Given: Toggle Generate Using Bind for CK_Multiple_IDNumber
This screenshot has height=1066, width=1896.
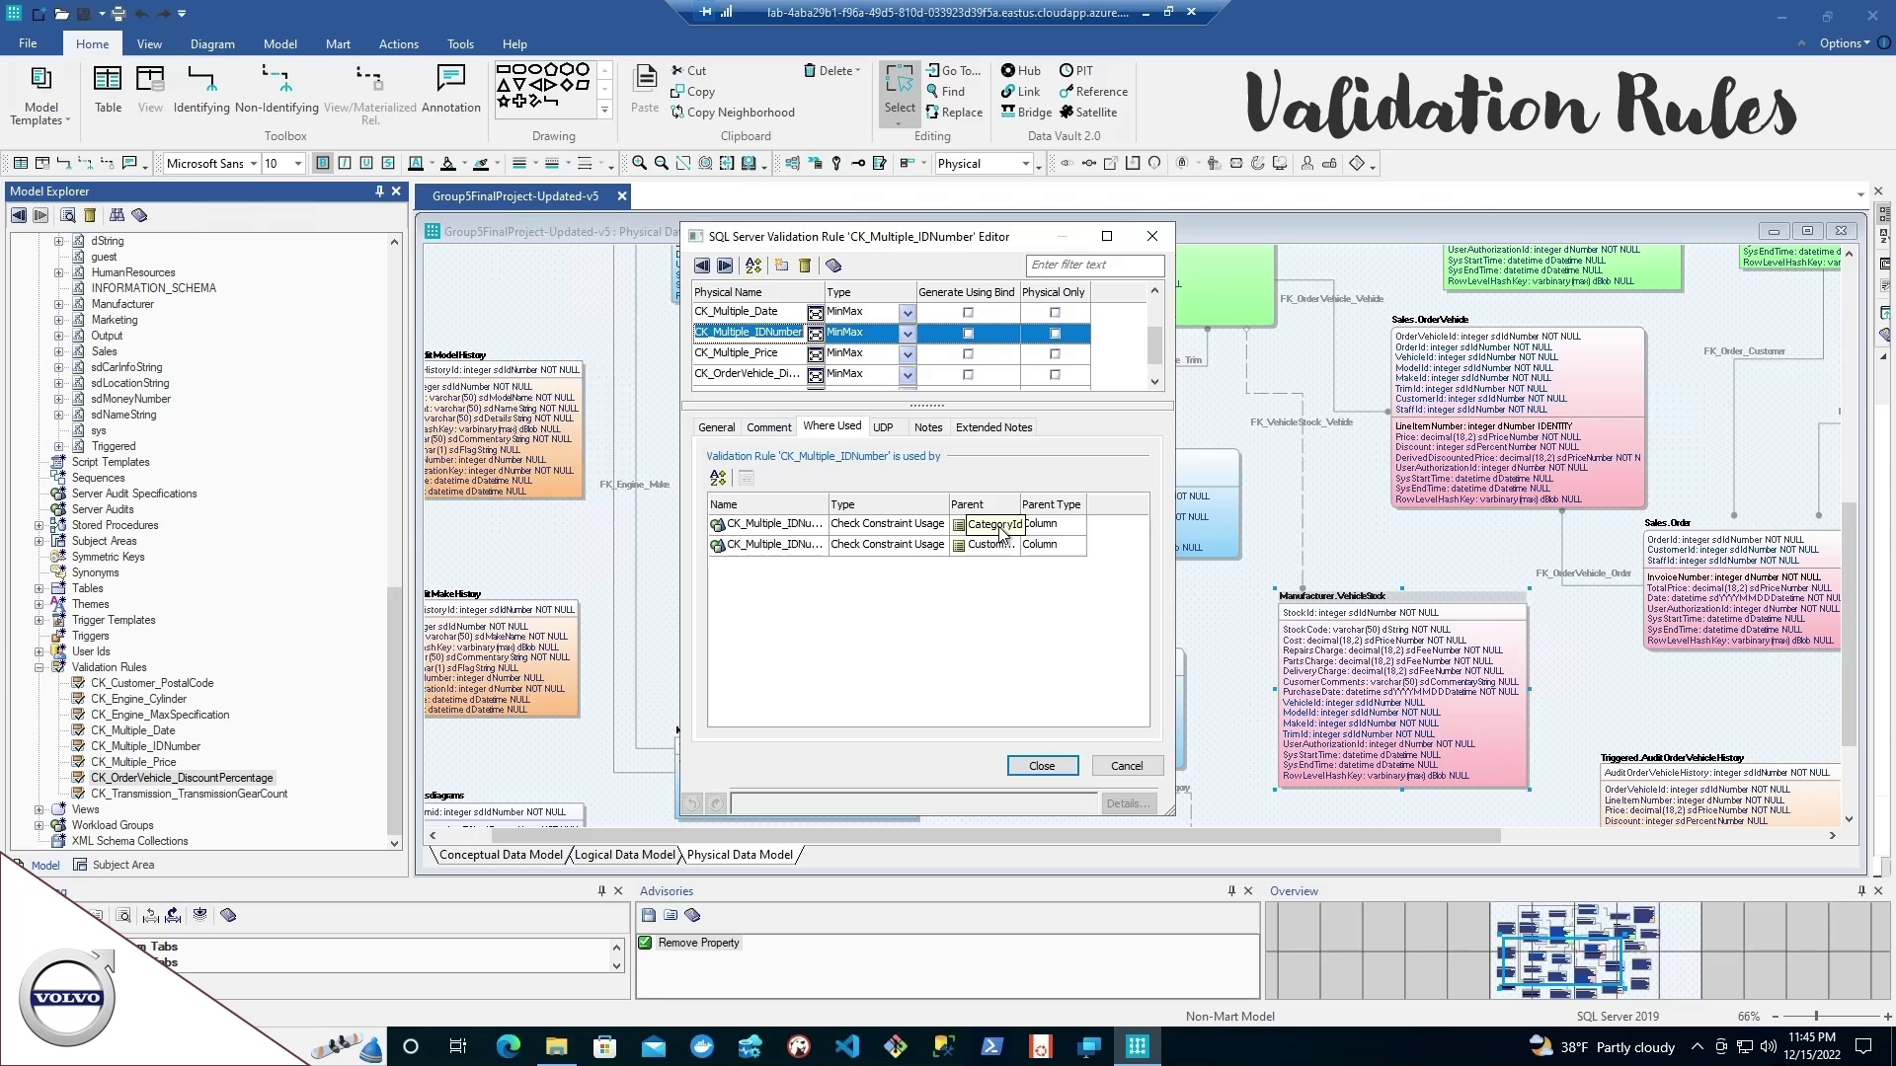Looking at the screenshot, I should [968, 334].
